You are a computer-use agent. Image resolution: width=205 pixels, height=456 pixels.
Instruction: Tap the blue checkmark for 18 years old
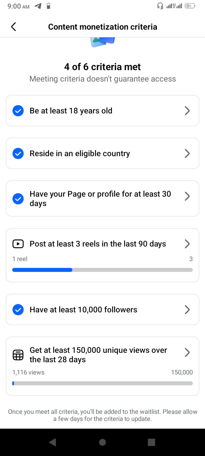pos(18,111)
